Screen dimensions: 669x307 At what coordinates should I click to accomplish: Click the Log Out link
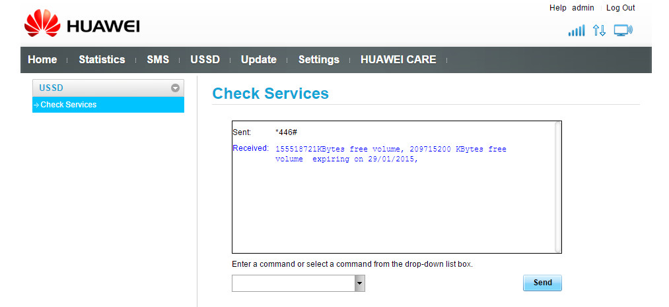coord(620,8)
